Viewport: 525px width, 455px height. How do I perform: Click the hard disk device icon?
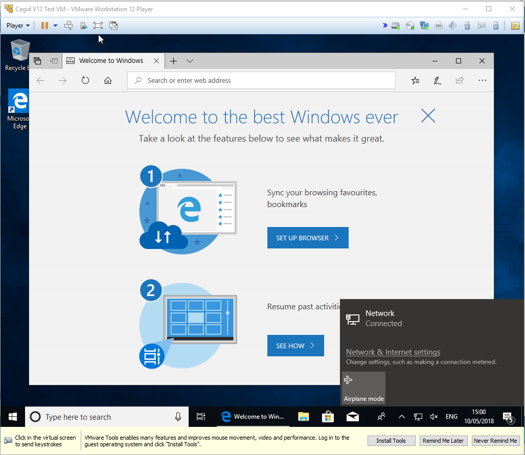tap(396, 26)
